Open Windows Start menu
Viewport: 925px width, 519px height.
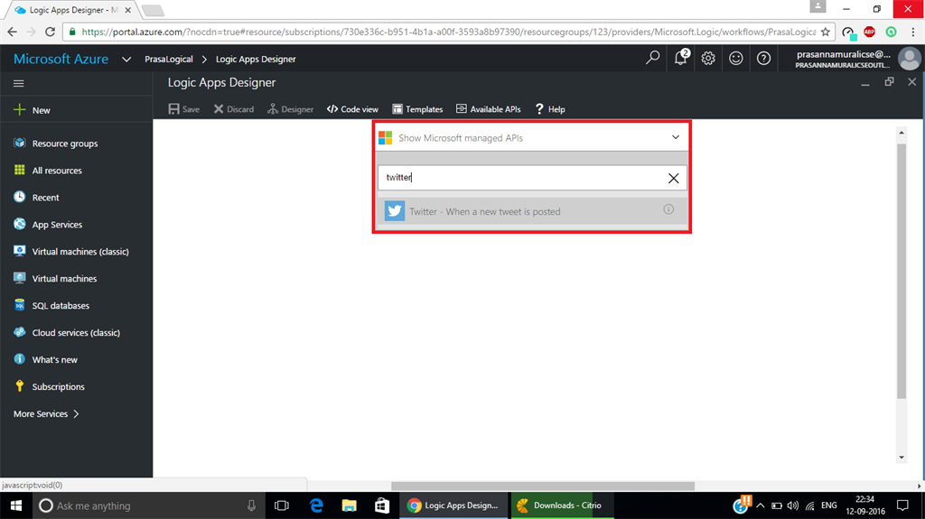pos(16,505)
